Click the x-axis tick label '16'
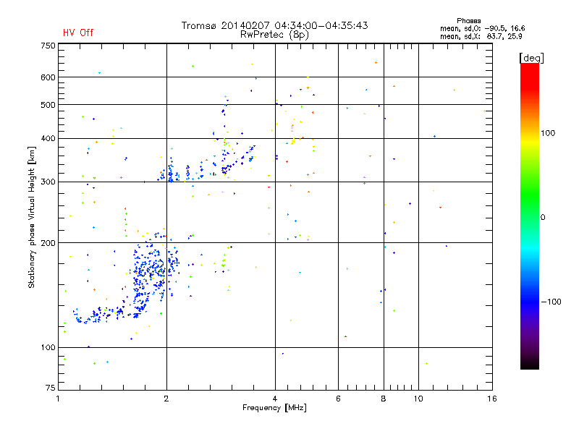 coord(492,399)
